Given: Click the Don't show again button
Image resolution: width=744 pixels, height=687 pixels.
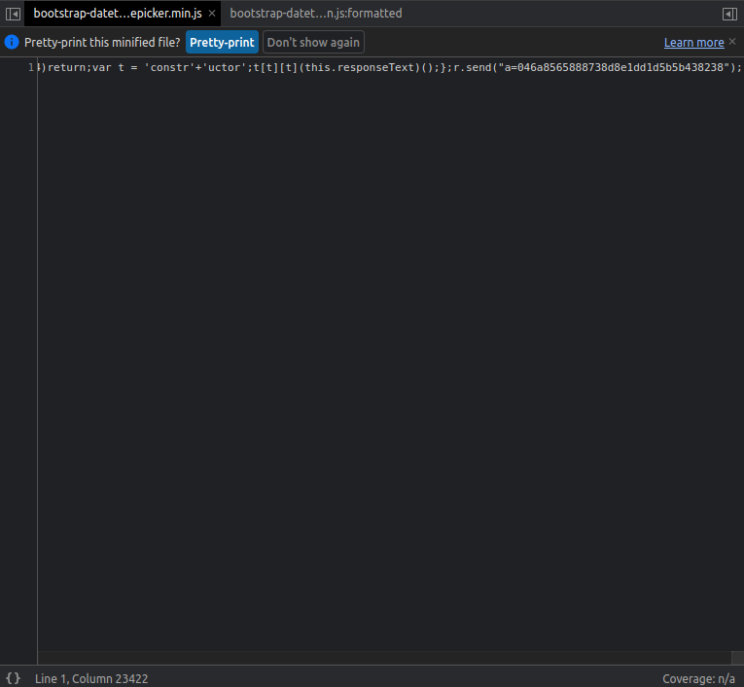Looking at the screenshot, I should [x=313, y=43].
